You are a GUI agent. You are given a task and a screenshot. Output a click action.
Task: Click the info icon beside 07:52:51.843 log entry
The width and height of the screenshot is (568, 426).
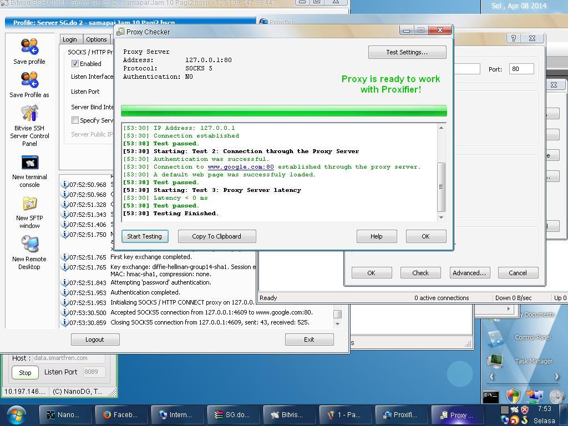click(65, 282)
